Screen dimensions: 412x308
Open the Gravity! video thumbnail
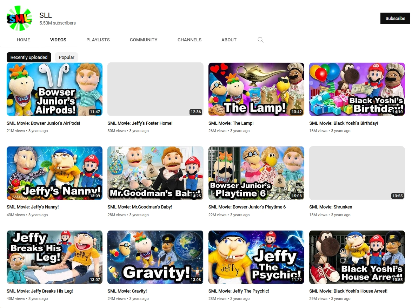(155, 257)
